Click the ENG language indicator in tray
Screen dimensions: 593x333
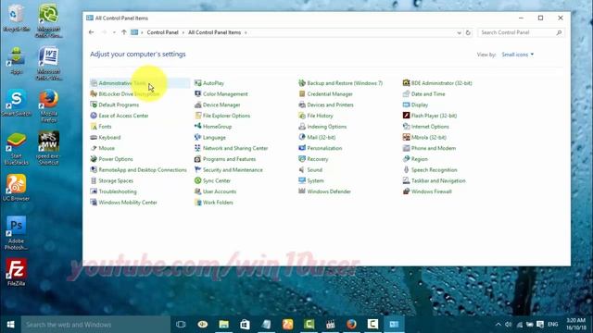pyautogui.click(x=553, y=325)
